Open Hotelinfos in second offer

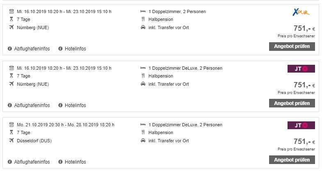click(75, 105)
